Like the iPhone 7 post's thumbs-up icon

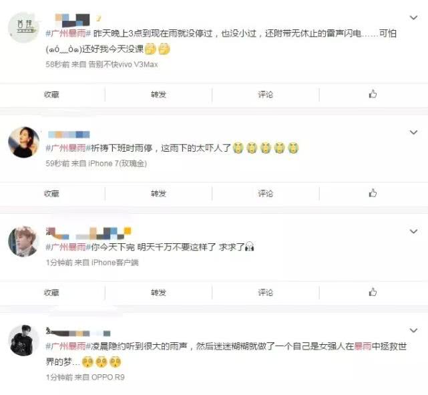click(x=373, y=193)
